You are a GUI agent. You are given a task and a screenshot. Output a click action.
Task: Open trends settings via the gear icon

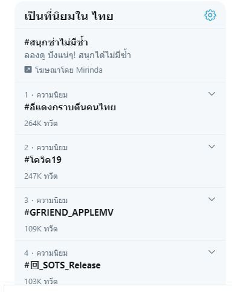click(210, 15)
